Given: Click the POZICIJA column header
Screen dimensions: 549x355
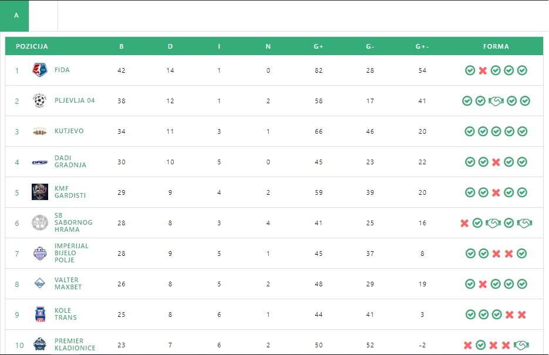Looking at the screenshot, I should [32, 46].
